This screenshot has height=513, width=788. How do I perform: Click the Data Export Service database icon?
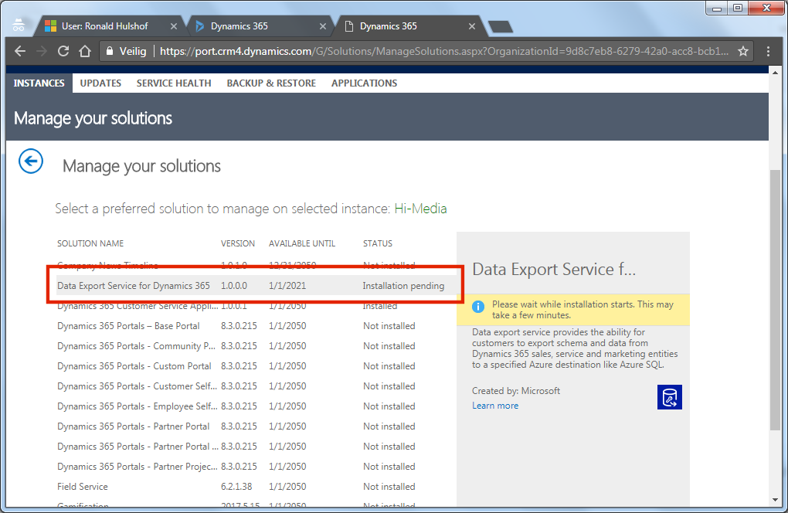[669, 397]
